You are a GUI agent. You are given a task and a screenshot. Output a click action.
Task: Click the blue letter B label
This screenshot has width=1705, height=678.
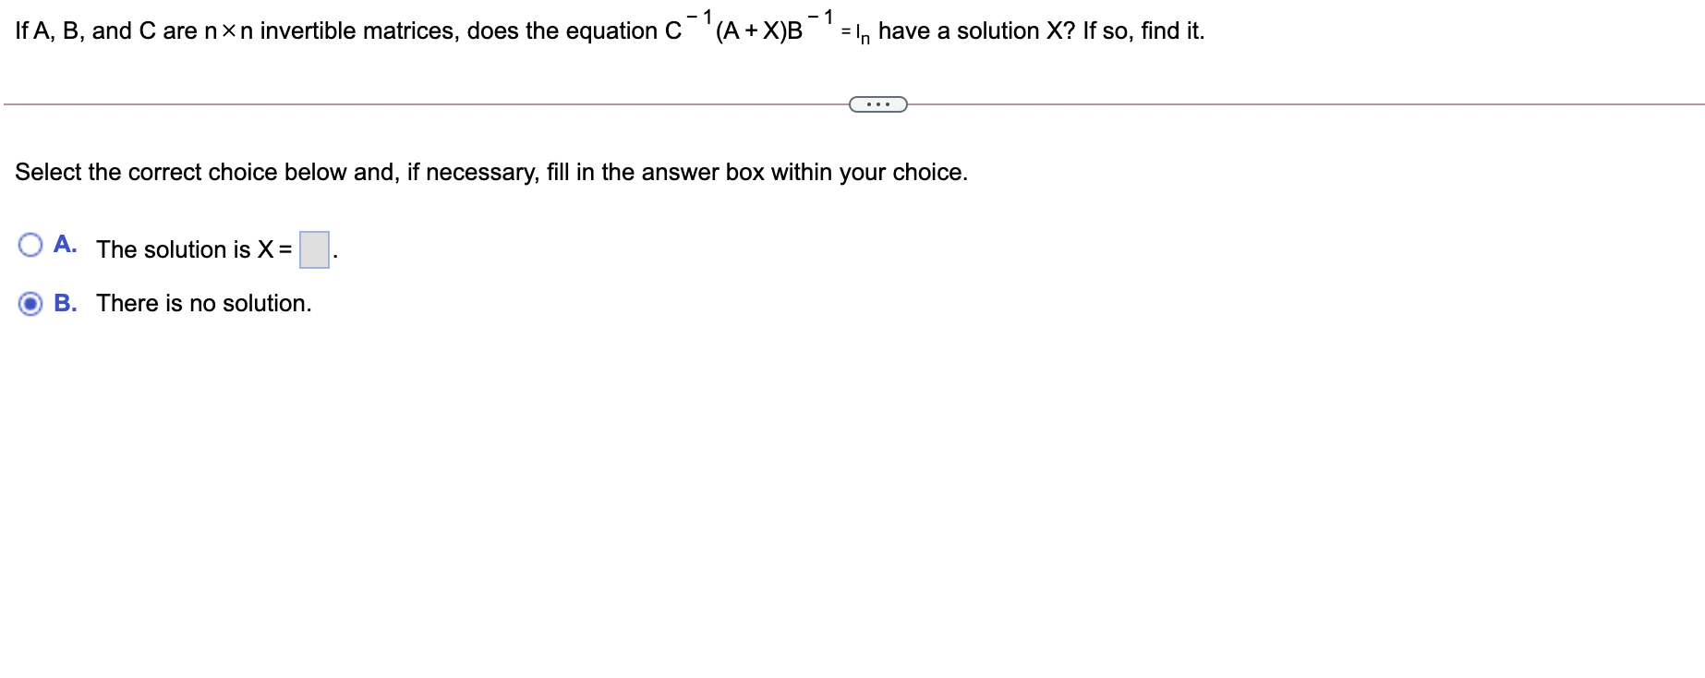click(65, 303)
